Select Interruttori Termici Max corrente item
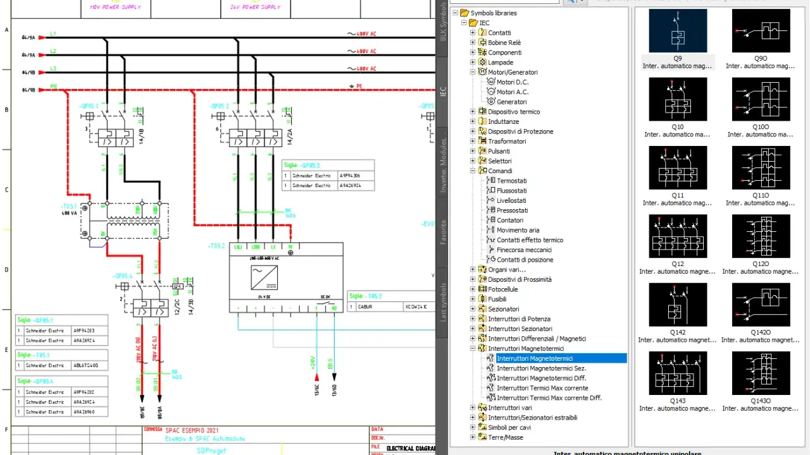The width and height of the screenshot is (810, 455). tap(542, 388)
